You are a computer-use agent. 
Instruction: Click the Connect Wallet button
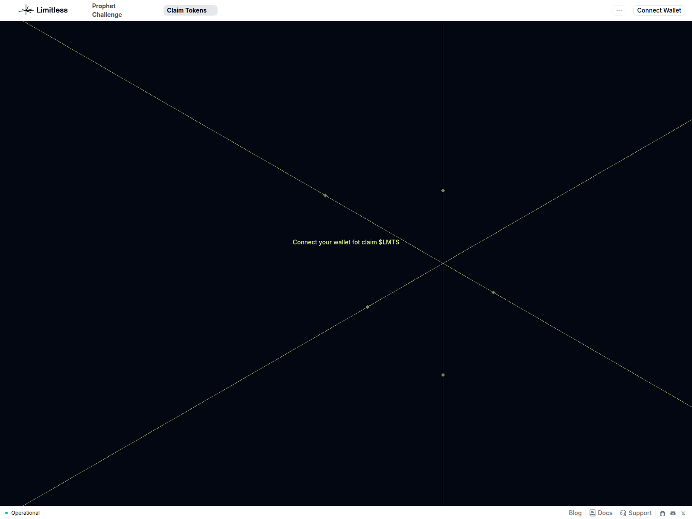(x=659, y=10)
